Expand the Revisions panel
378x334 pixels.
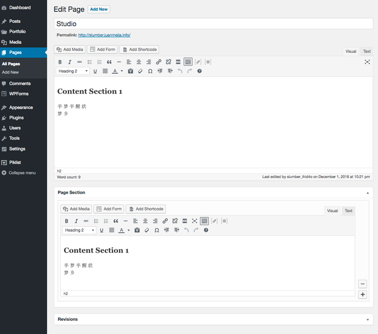(367, 320)
